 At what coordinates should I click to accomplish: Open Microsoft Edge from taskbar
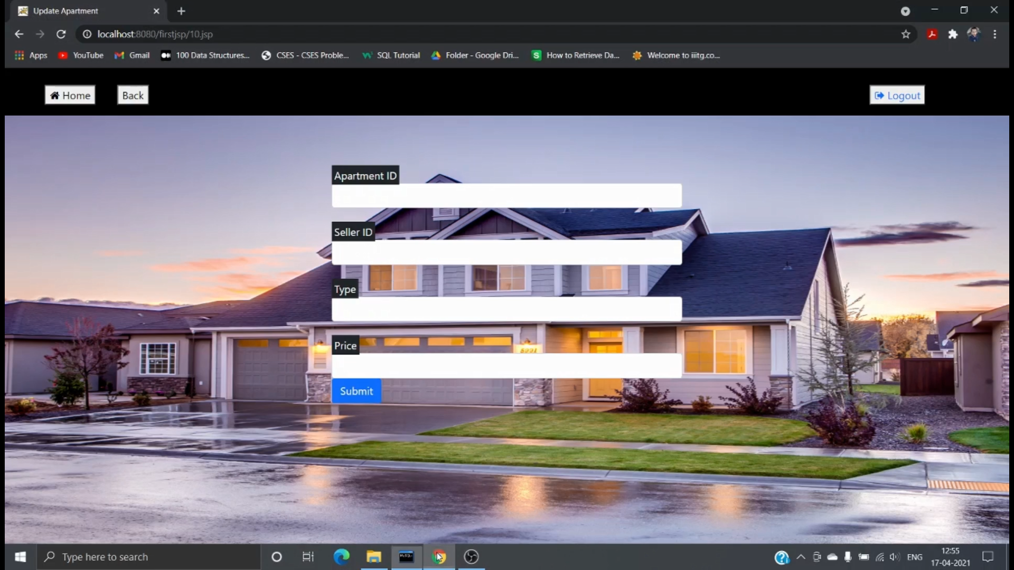pos(341,557)
